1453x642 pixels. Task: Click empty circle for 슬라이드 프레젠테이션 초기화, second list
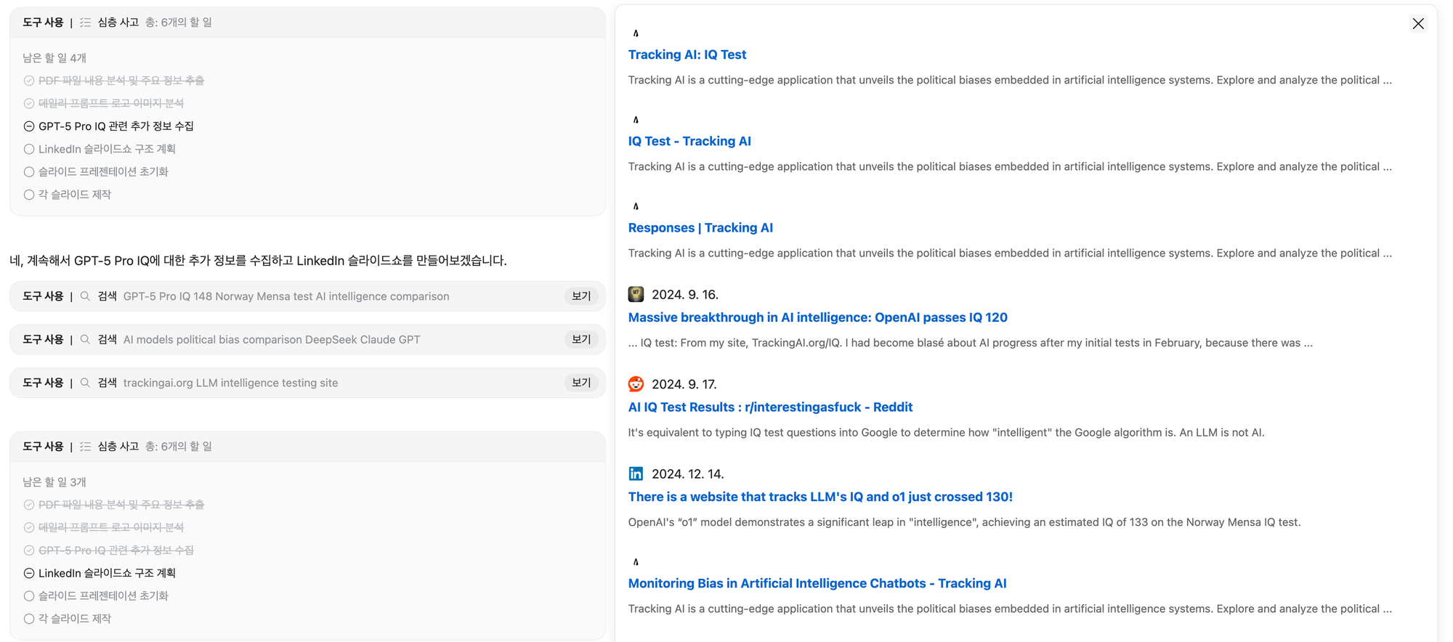click(x=29, y=596)
